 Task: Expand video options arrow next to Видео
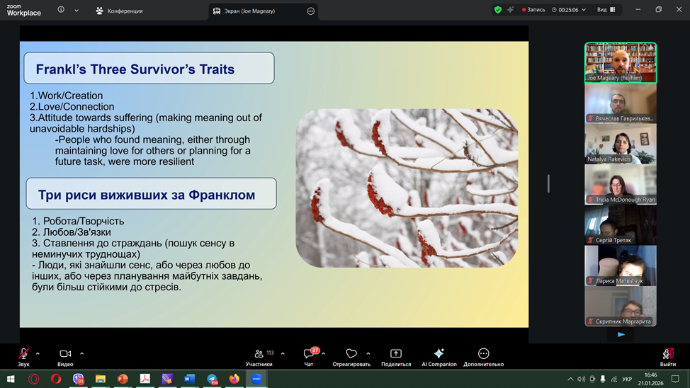point(82,353)
